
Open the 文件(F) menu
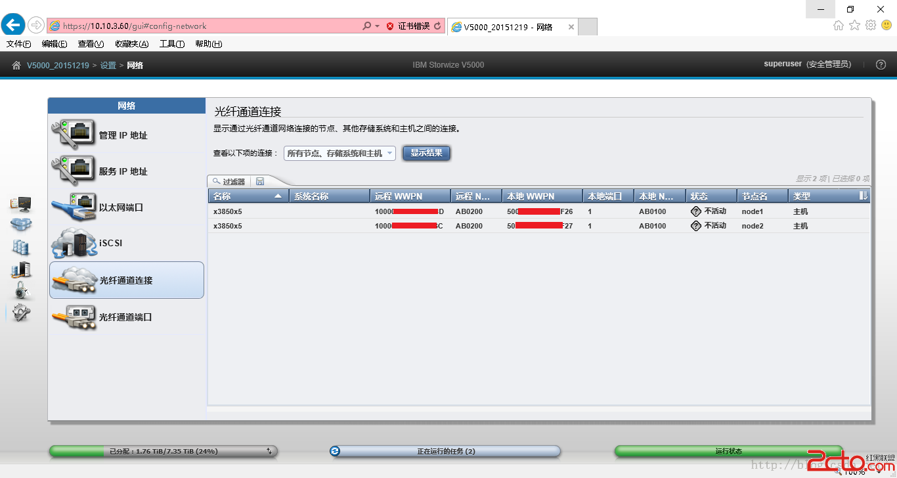click(x=18, y=44)
